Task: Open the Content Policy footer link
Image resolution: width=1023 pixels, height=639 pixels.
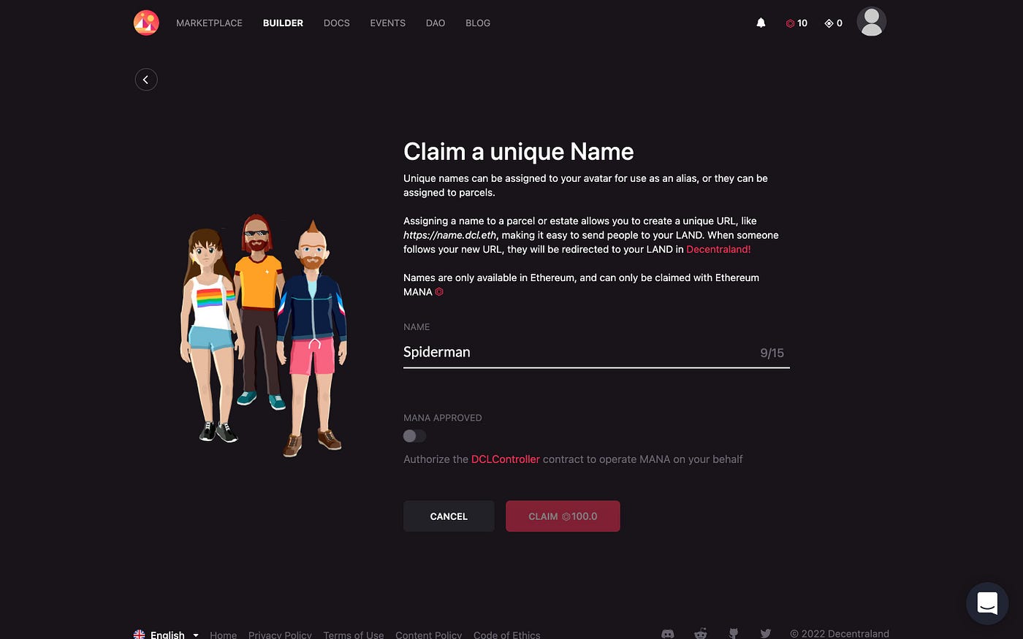Action: click(x=429, y=635)
